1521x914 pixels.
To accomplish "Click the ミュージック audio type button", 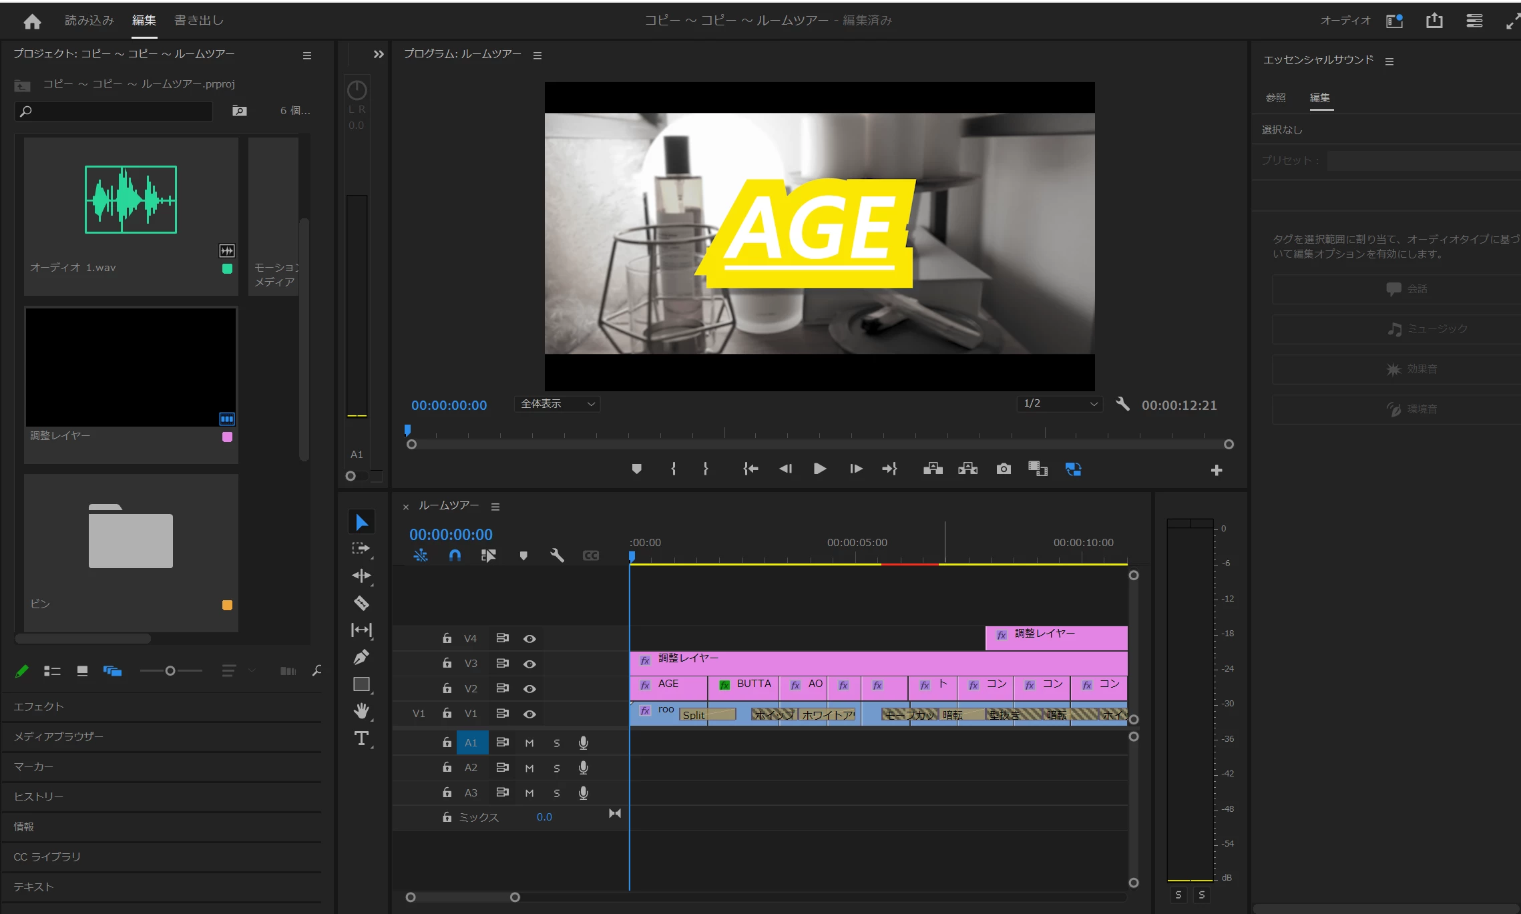I will click(1428, 329).
